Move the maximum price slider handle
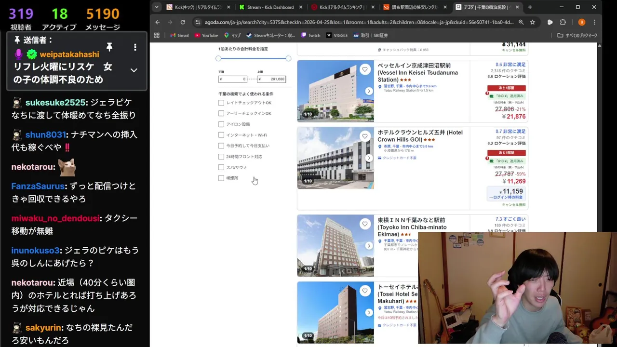 click(288, 58)
